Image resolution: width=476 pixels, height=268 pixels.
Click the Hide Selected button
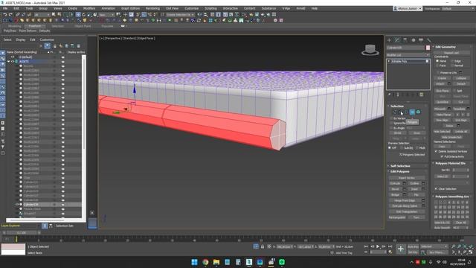click(442, 132)
